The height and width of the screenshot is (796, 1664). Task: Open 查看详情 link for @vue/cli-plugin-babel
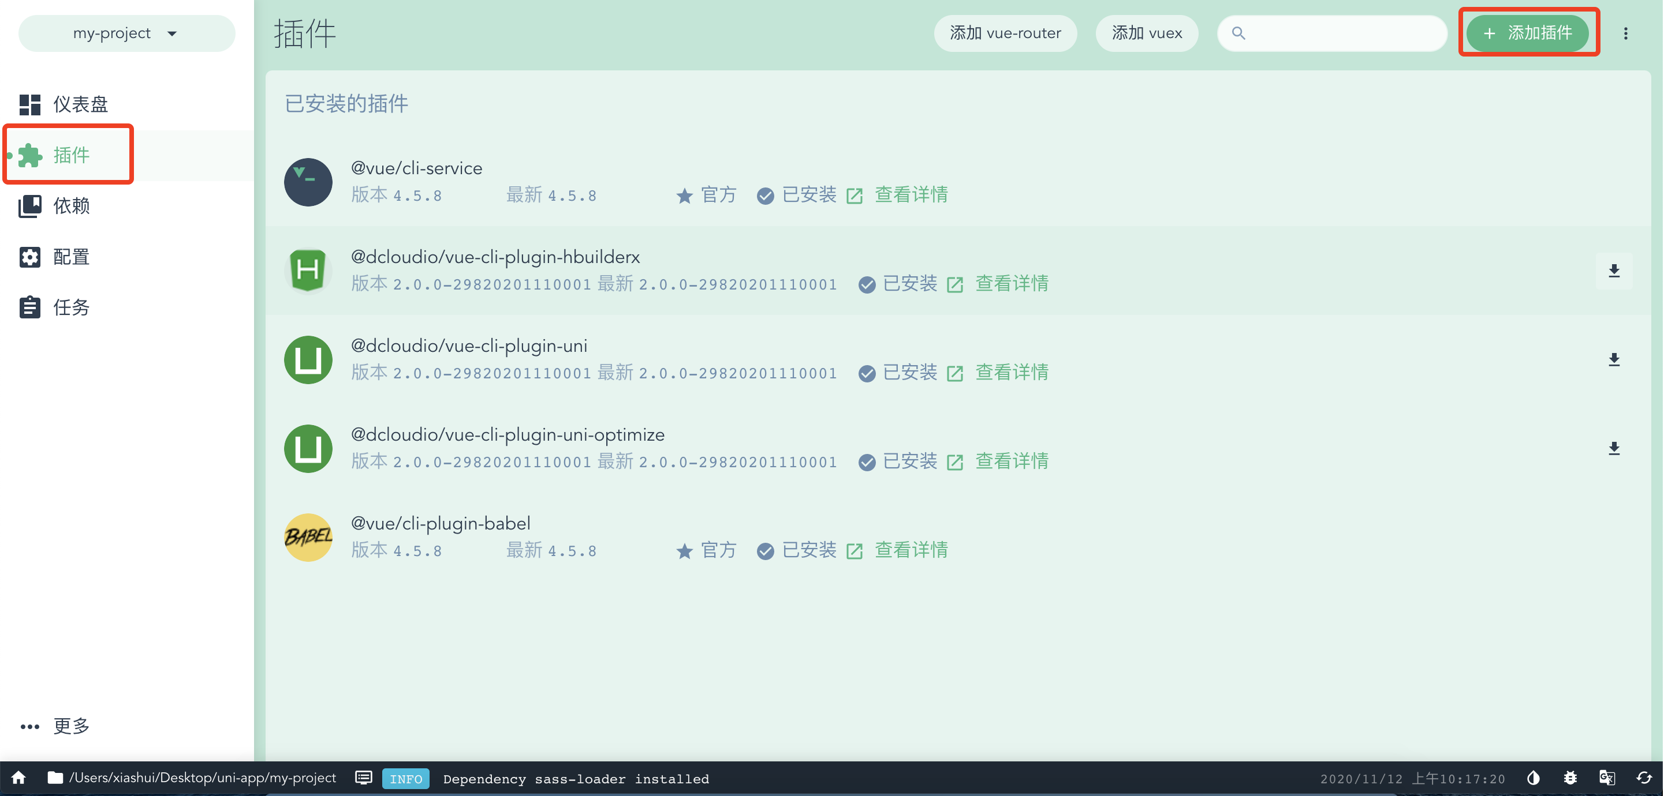coord(911,550)
